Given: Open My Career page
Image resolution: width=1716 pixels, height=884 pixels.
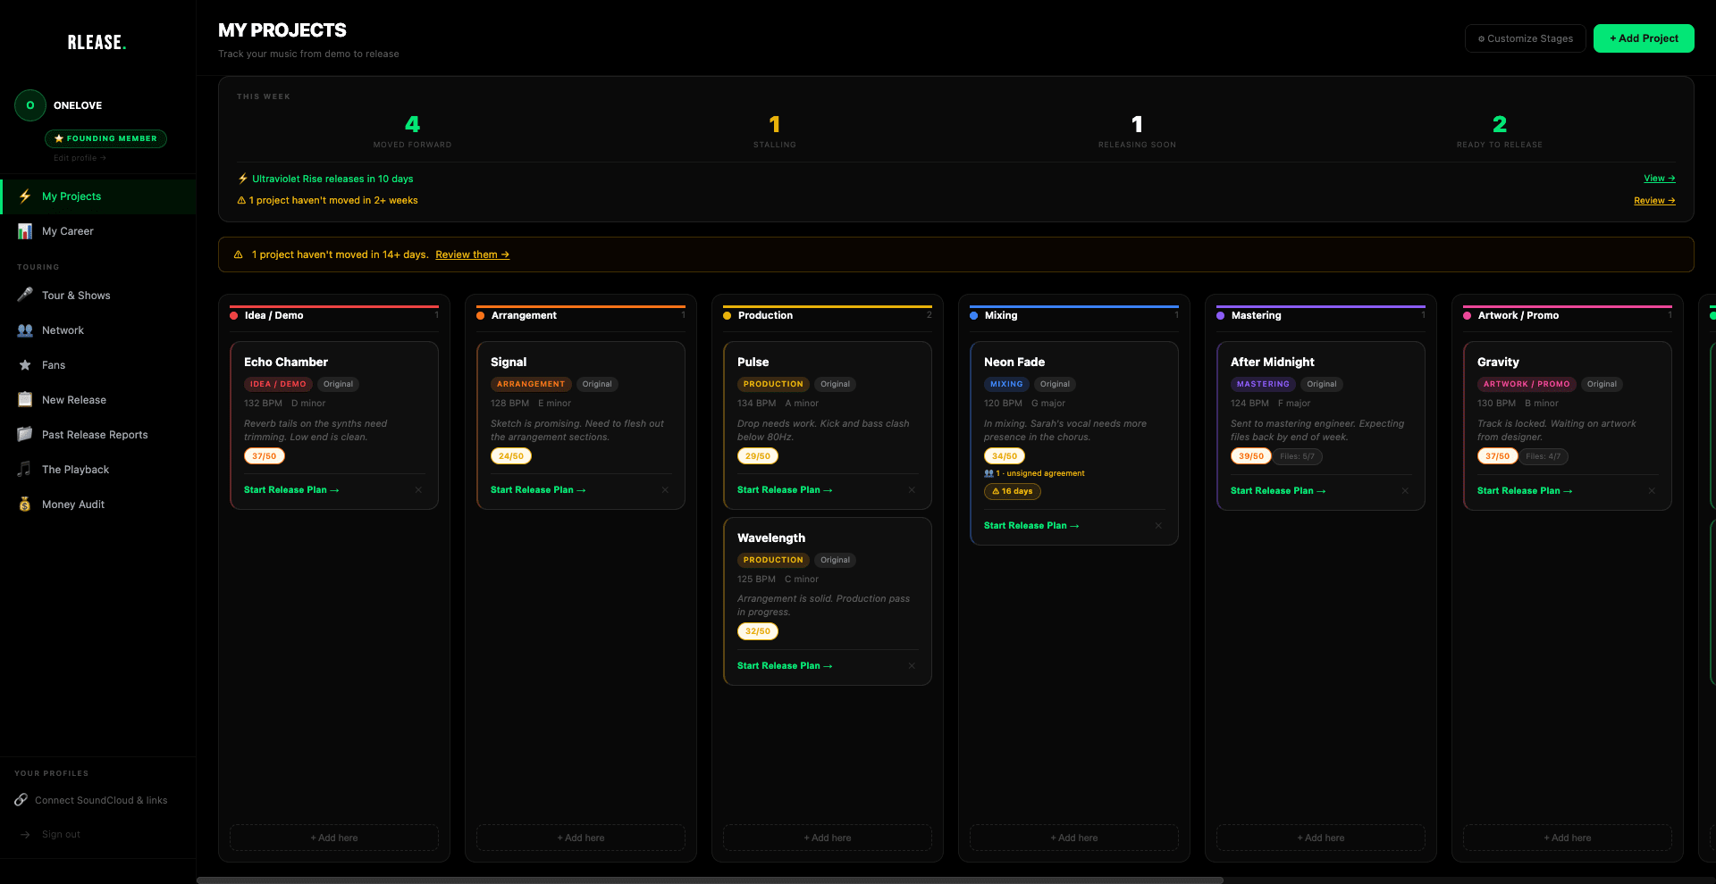Looking at the screenshot, I should (98, 231).
